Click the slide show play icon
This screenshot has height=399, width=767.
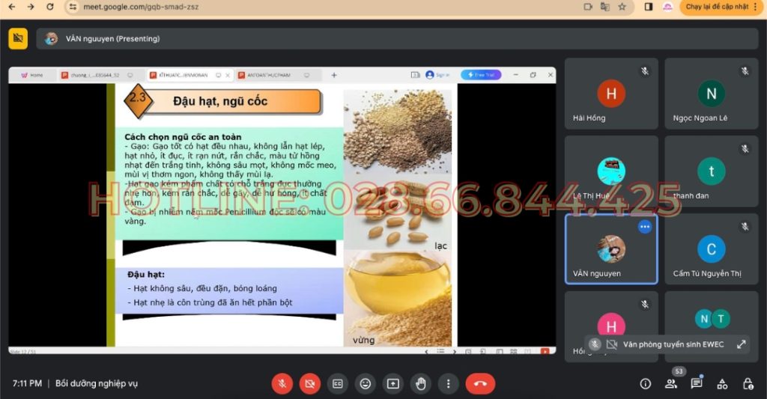(x=545, y=351)
